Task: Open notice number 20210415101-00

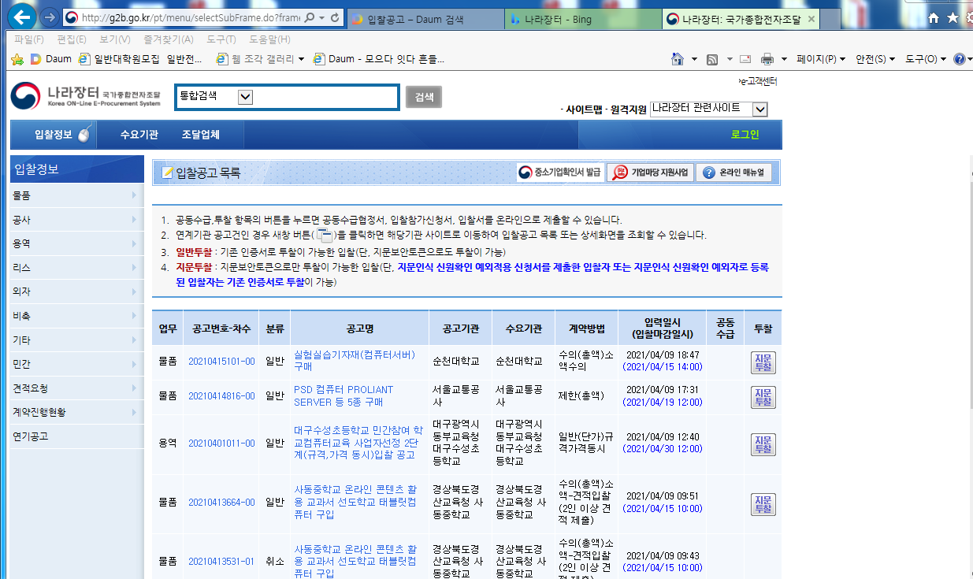Action: (221, 361)
